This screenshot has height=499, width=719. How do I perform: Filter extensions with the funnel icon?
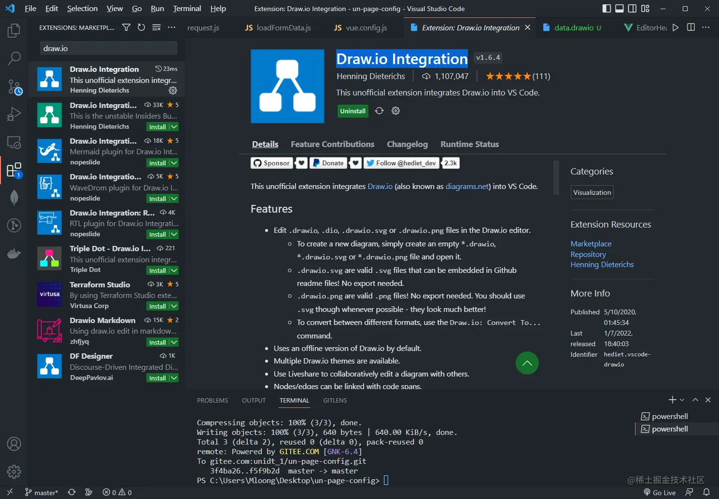tap(126, 27)
